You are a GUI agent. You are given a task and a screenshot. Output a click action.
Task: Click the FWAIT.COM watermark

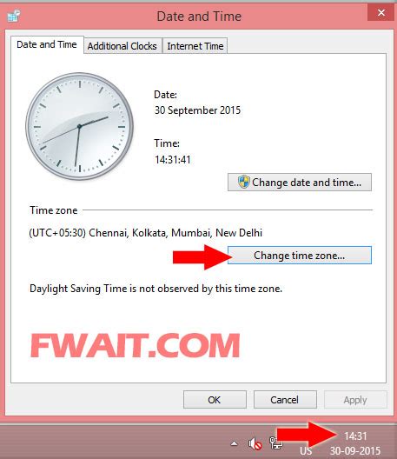point(136,345)
